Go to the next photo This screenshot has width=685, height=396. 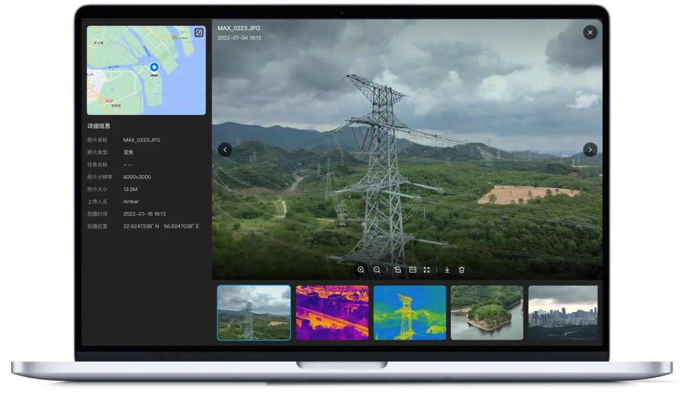tap(590, 150)
